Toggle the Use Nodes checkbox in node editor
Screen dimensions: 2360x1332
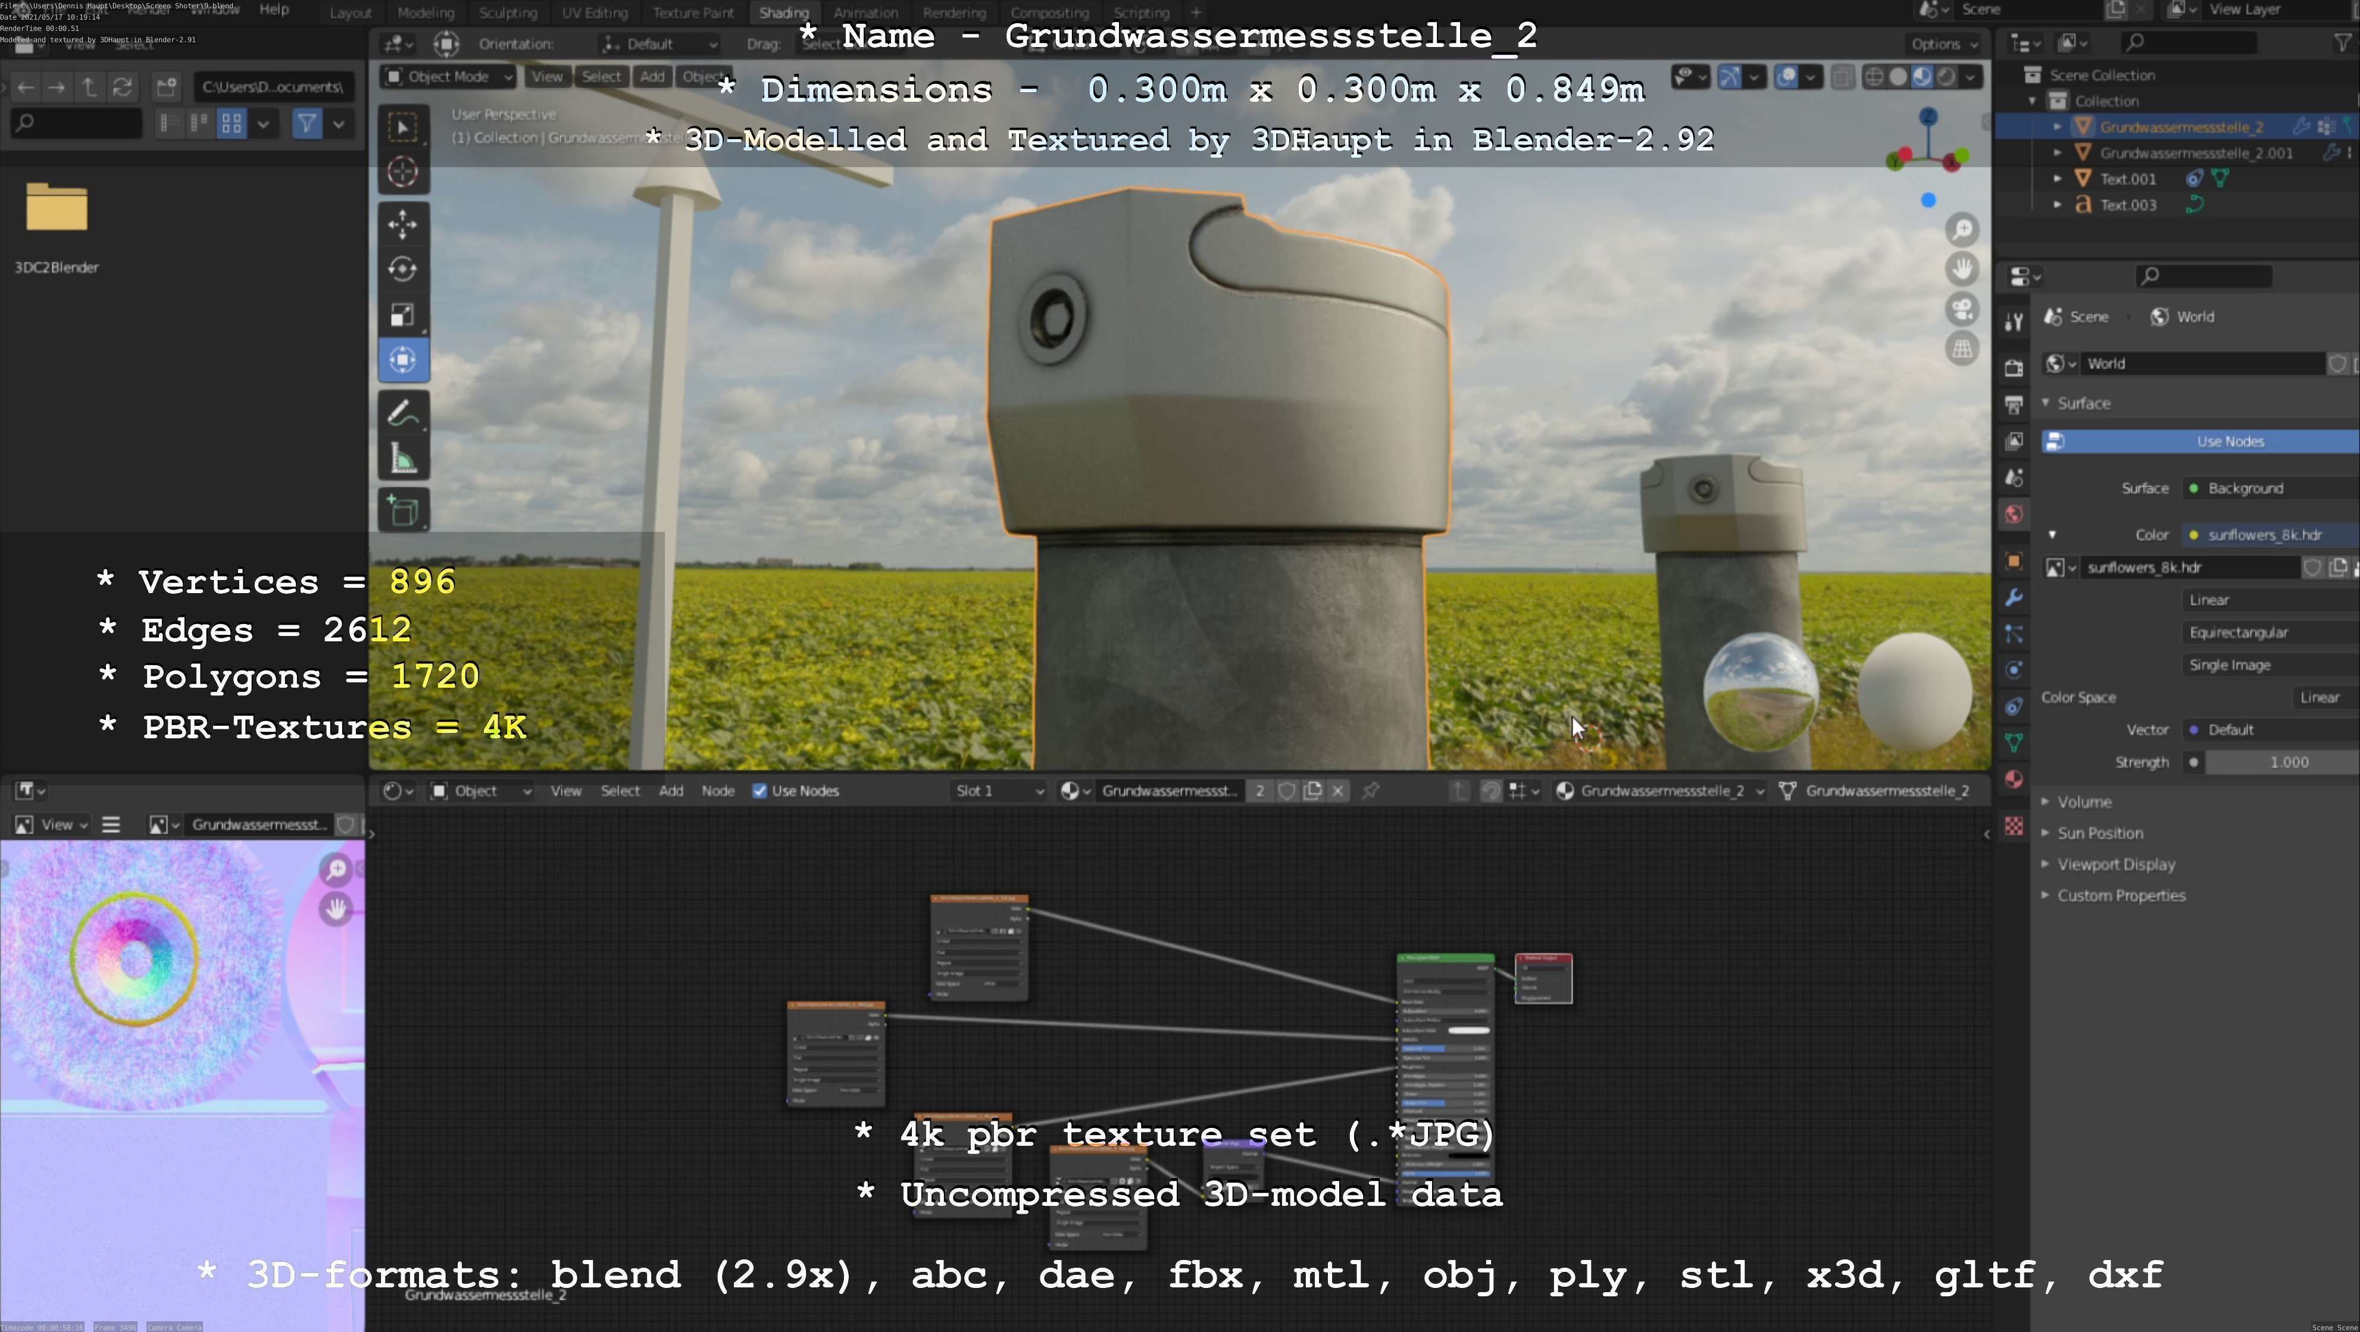[x=759, y=791]
